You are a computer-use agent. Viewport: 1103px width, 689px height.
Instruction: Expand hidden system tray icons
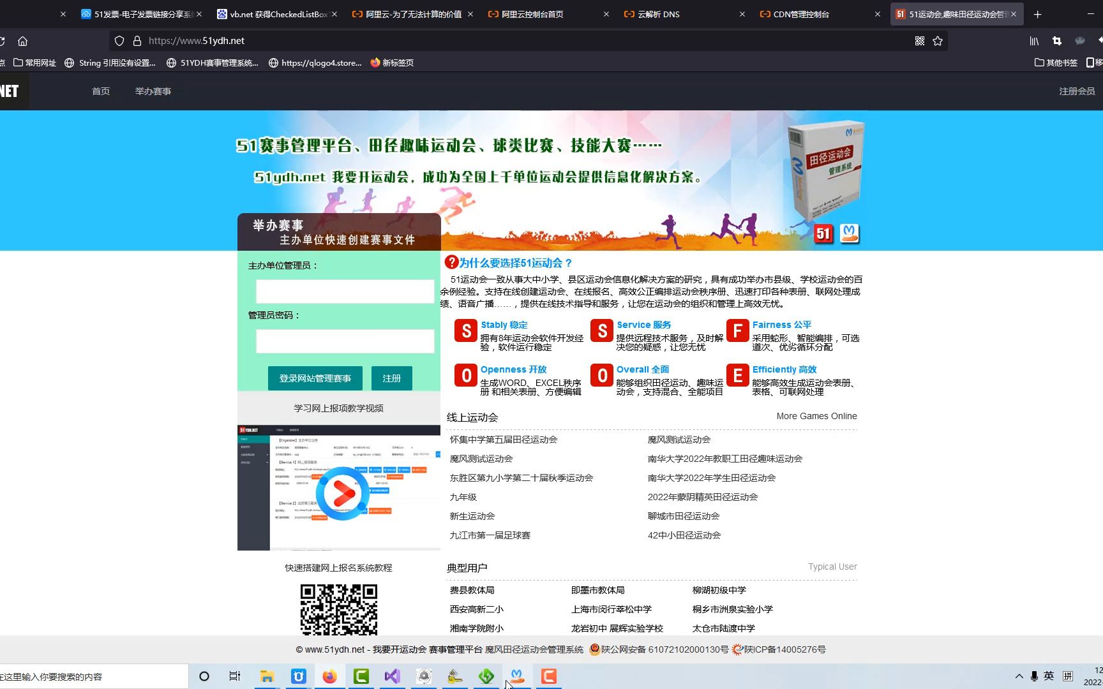(1019, 676)
